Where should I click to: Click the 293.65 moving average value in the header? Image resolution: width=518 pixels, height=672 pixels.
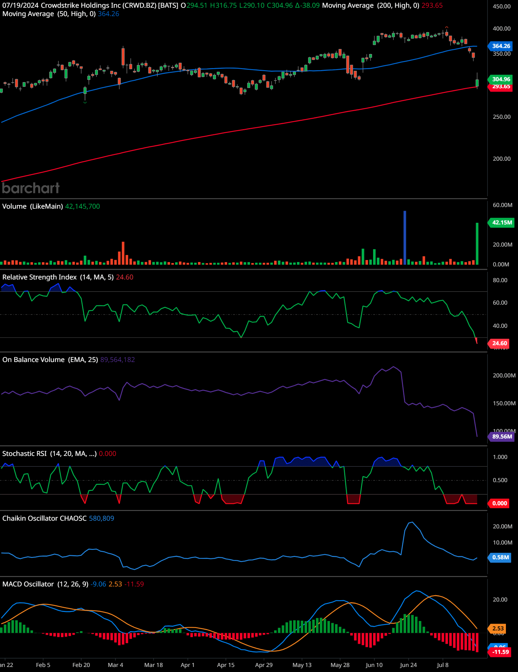(x=432, y=5)
